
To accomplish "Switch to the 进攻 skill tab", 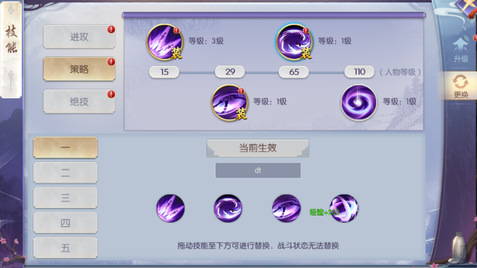I will point(79,37).
